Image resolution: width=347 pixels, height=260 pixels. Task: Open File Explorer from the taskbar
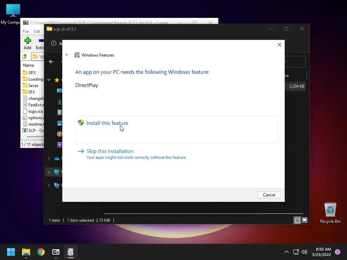point(26,252)
